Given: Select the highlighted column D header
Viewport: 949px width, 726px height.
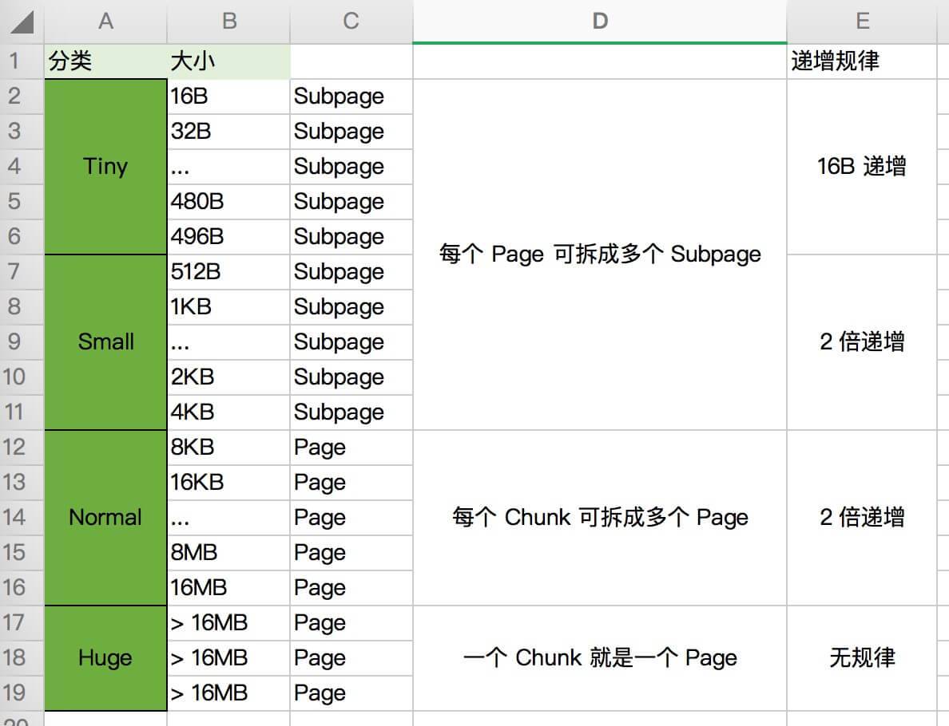Looking at the screenshot, I should (599, 22).
